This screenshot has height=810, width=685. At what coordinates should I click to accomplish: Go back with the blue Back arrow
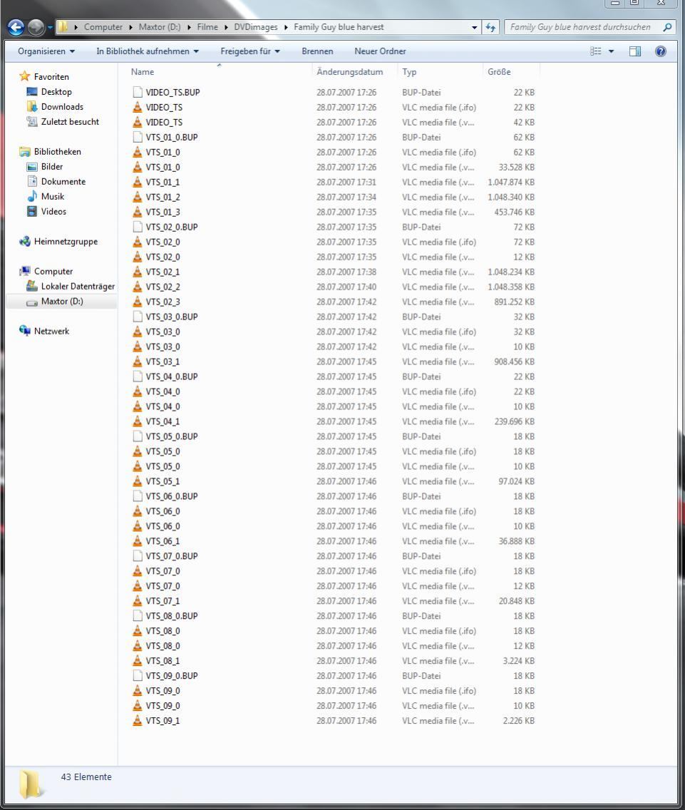pos(16,27)
